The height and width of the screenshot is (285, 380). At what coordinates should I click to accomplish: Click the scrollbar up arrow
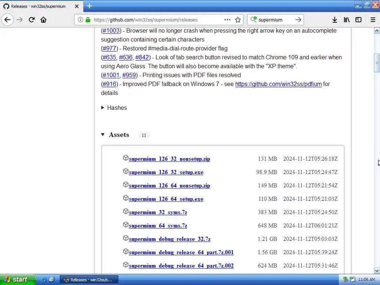click(x=377, y=30)
